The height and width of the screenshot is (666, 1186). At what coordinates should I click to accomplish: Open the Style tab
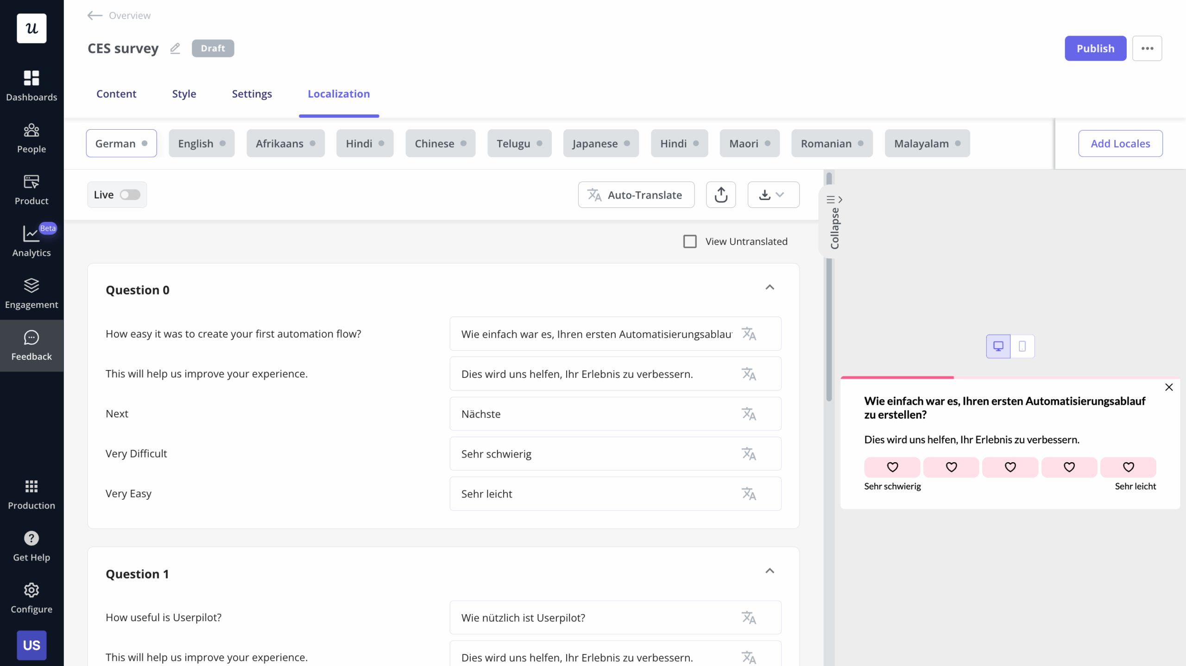point(184,94)
